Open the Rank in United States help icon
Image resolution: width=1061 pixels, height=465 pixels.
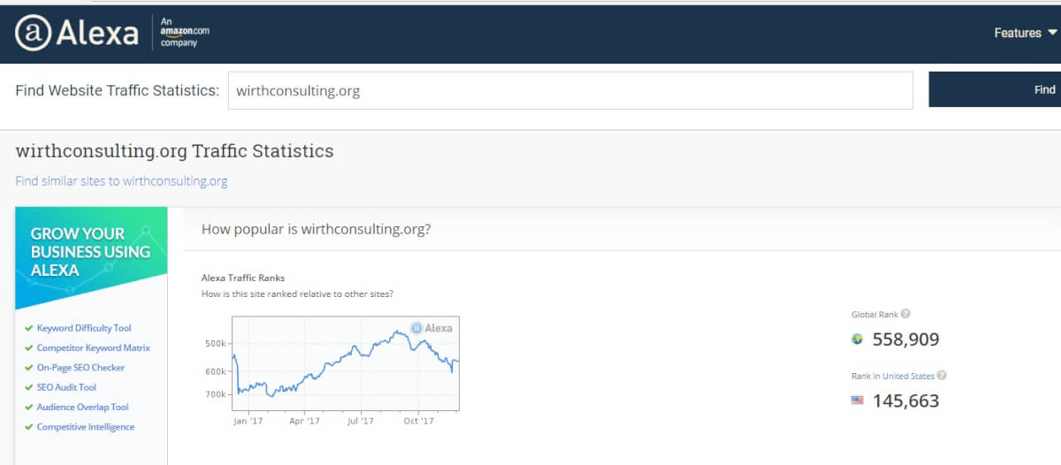click(942, 376)
